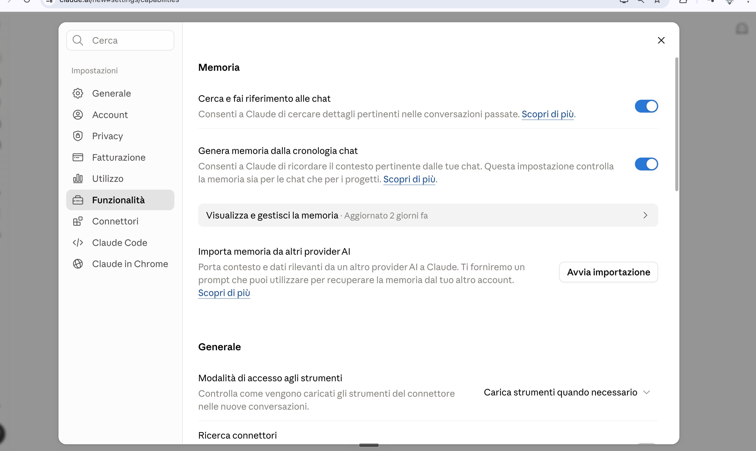Click the Account person icon
The image size is (756, 451).
[x=78, y=115]
